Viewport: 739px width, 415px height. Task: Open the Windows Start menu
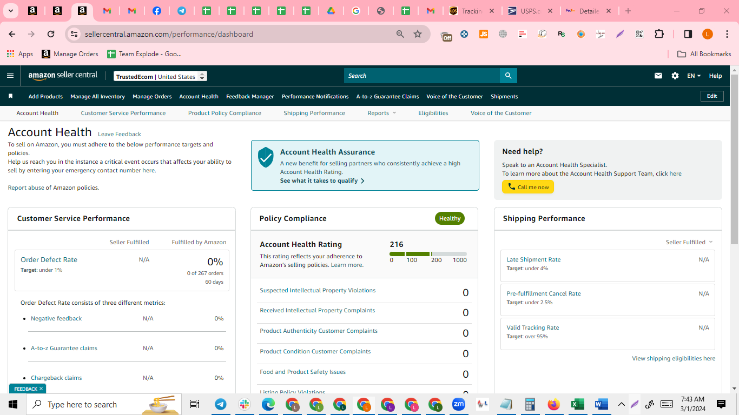point(13,404)
